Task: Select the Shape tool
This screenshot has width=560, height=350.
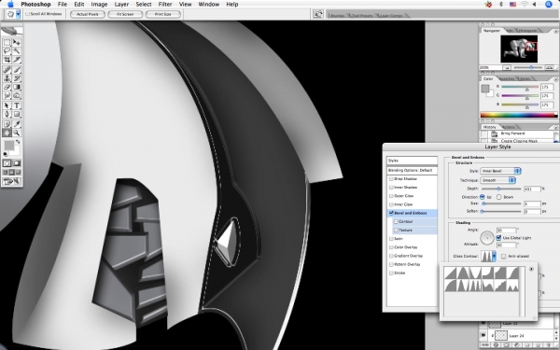Action: [x=17, y=114]
